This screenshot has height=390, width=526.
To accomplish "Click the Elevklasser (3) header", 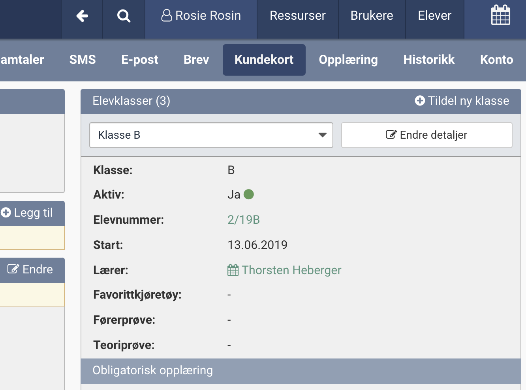I will coord(131,101).
